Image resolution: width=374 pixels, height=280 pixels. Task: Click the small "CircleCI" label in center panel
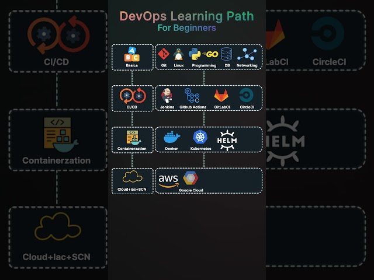pos(247,107)
